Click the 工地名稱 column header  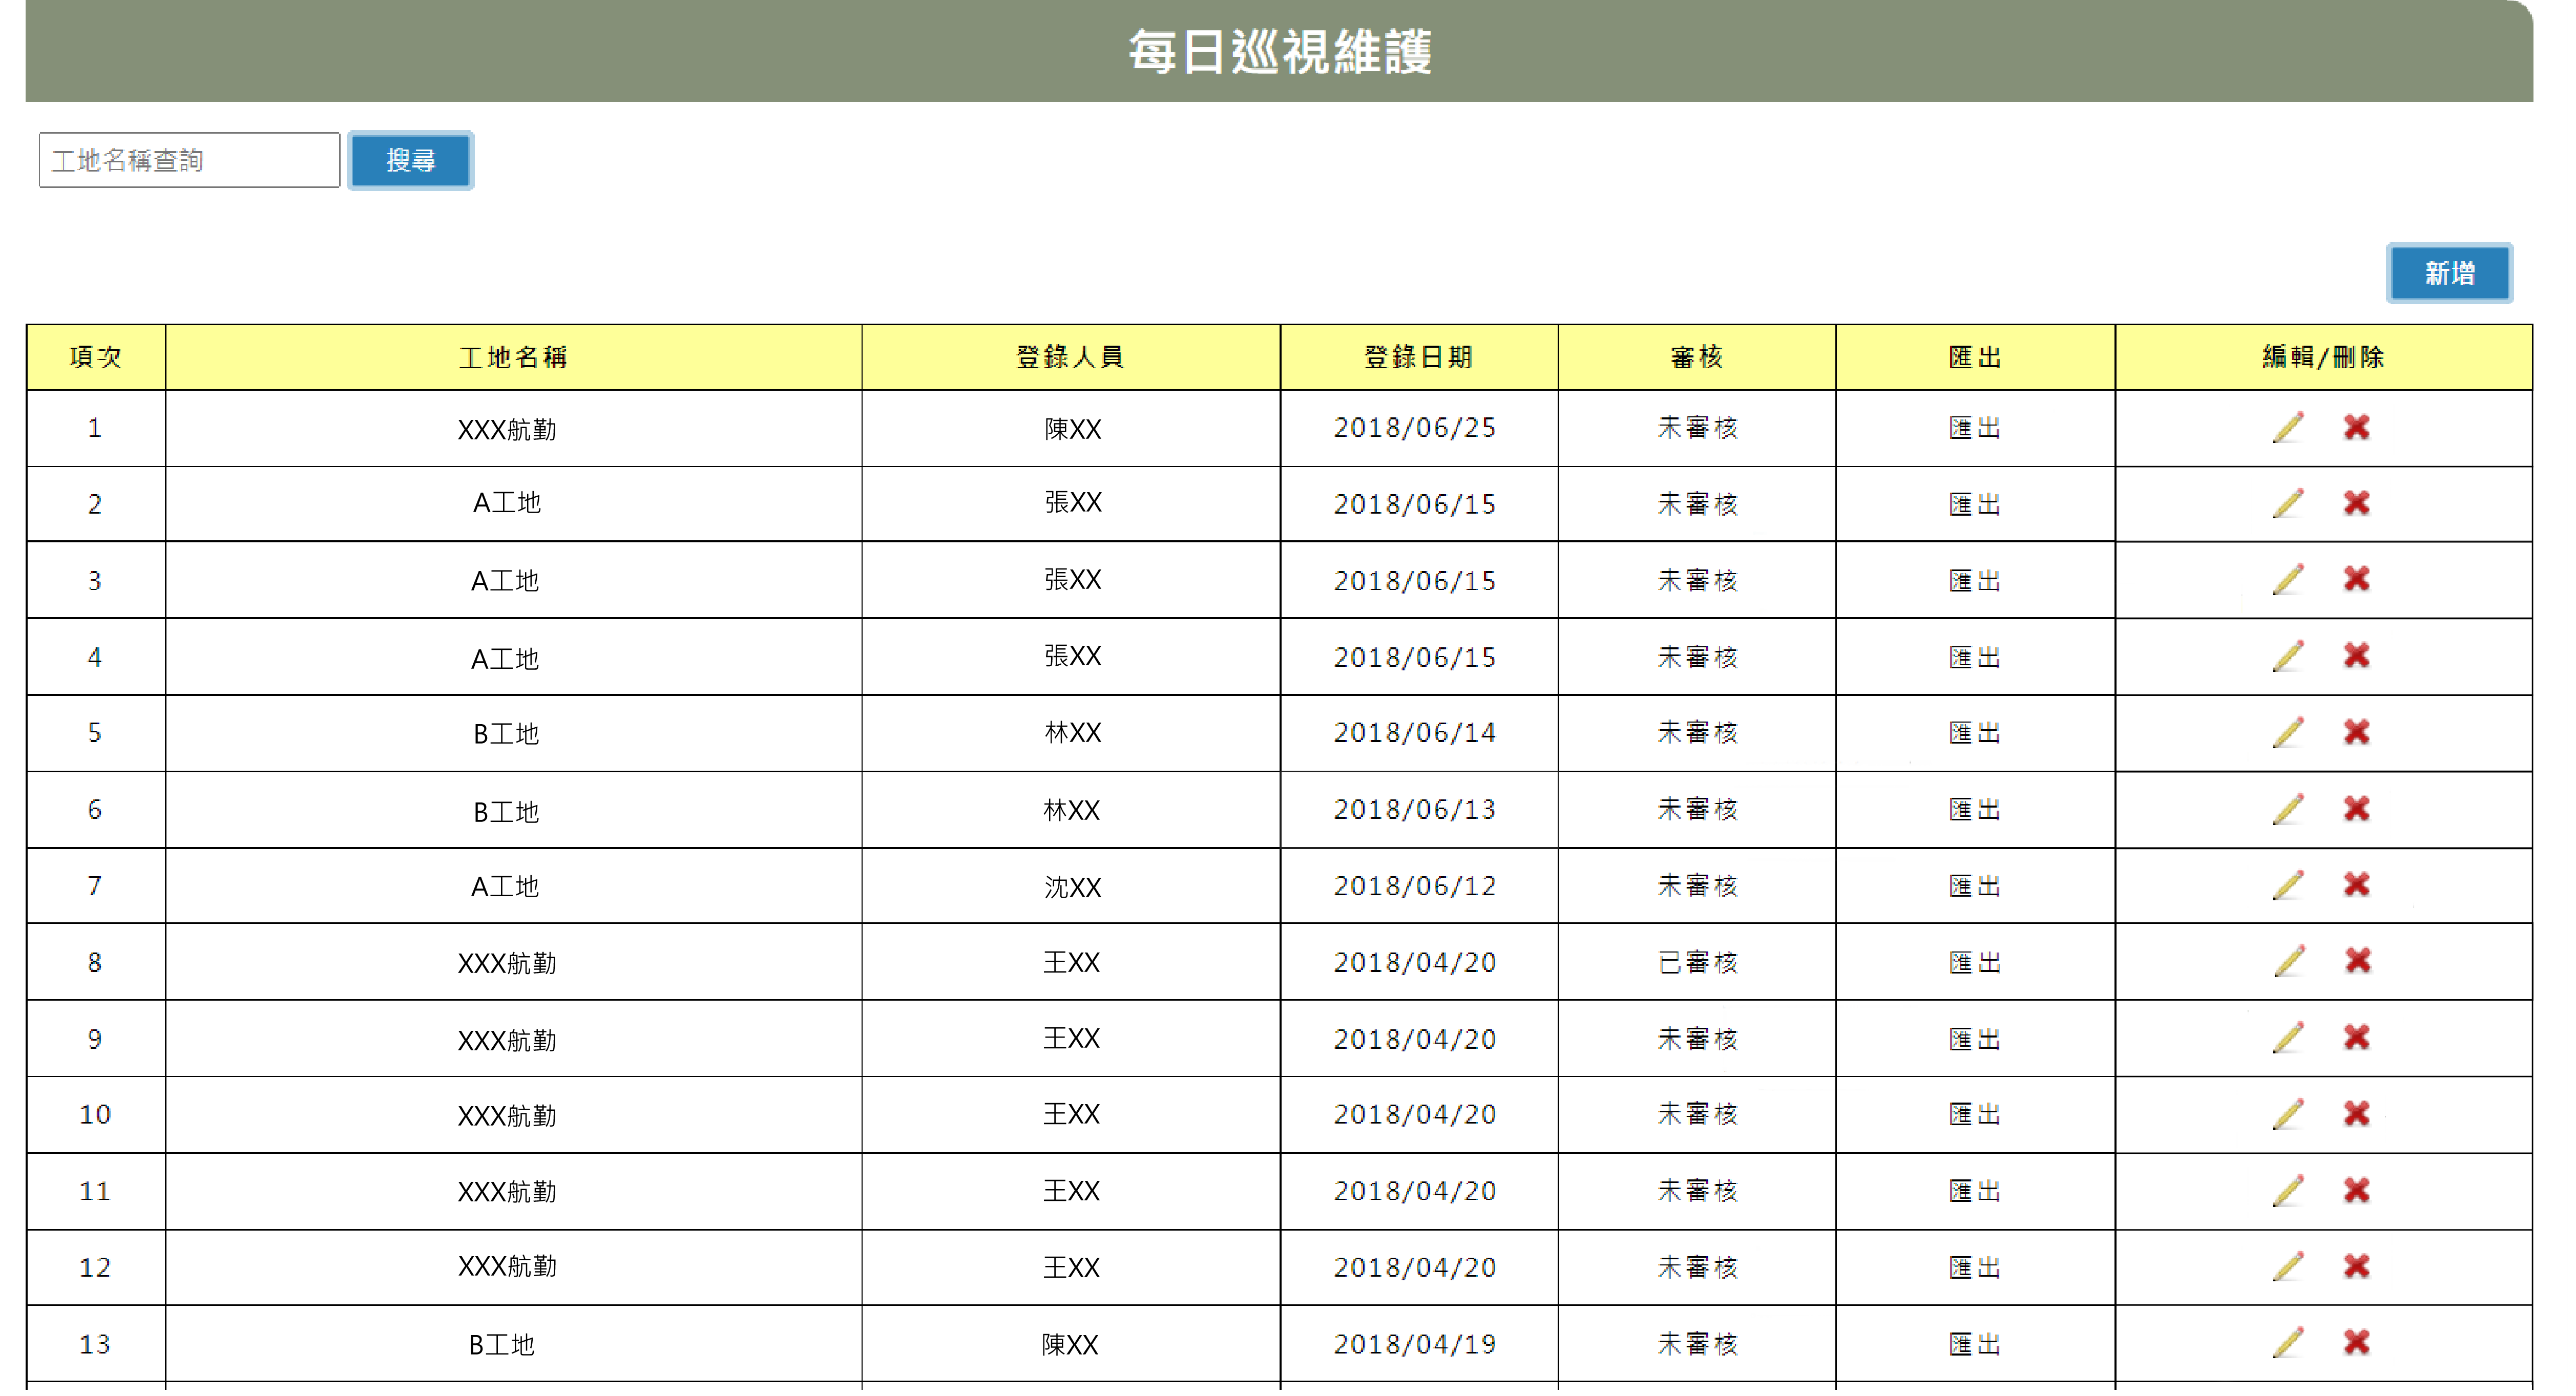[x=513, y=357]
